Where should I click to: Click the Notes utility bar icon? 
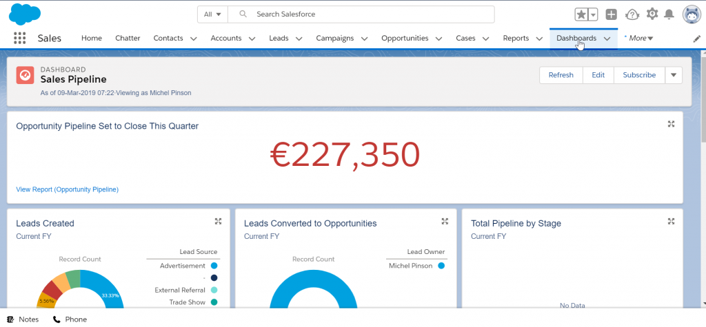[11, 319]
